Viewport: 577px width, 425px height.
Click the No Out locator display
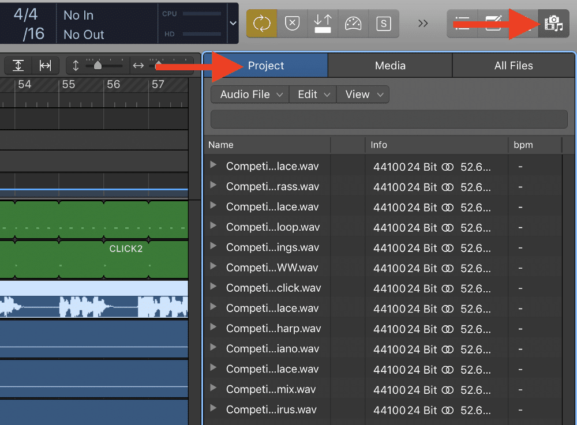(84, 35)
